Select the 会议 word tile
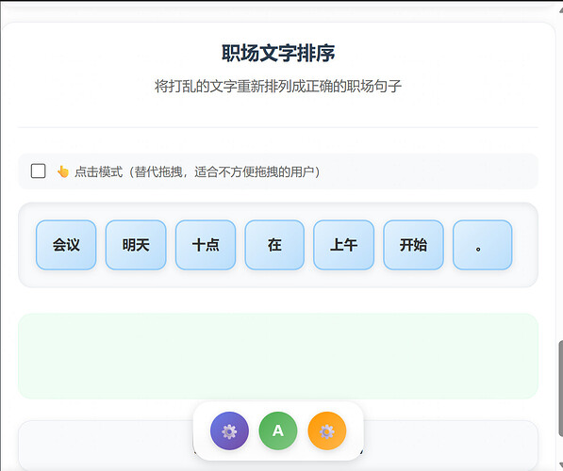This screenshot has height=471, width=563. (66, 245)
